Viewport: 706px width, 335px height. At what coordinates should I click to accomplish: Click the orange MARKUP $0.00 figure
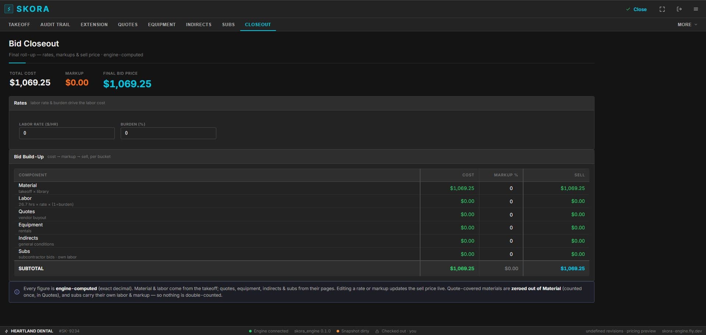pyautogui.click(x=77, y=83)
